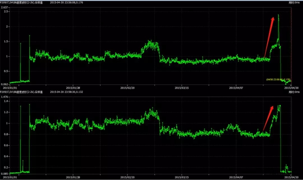Click the 2015/02/20 date label on top axis
Viewport: 303px width, 180px height.
pos(128,87)
